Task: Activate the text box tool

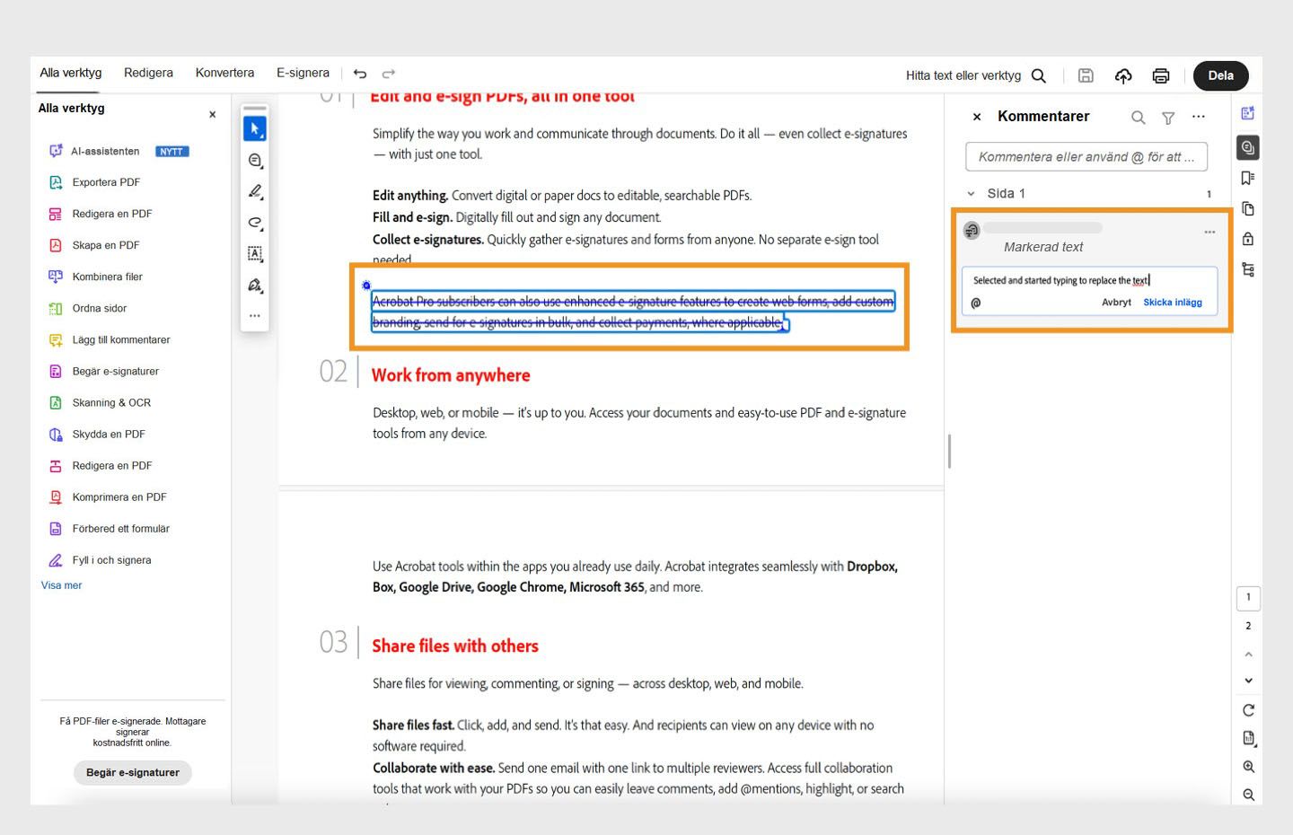Action: pos(255,254)
